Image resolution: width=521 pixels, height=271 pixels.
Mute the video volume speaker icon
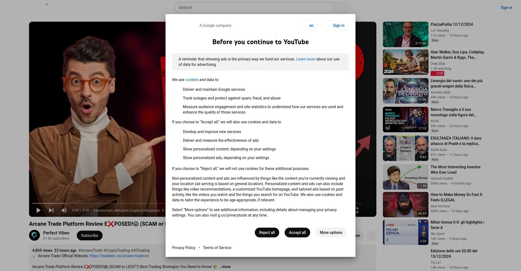click(x=64, y=210)
